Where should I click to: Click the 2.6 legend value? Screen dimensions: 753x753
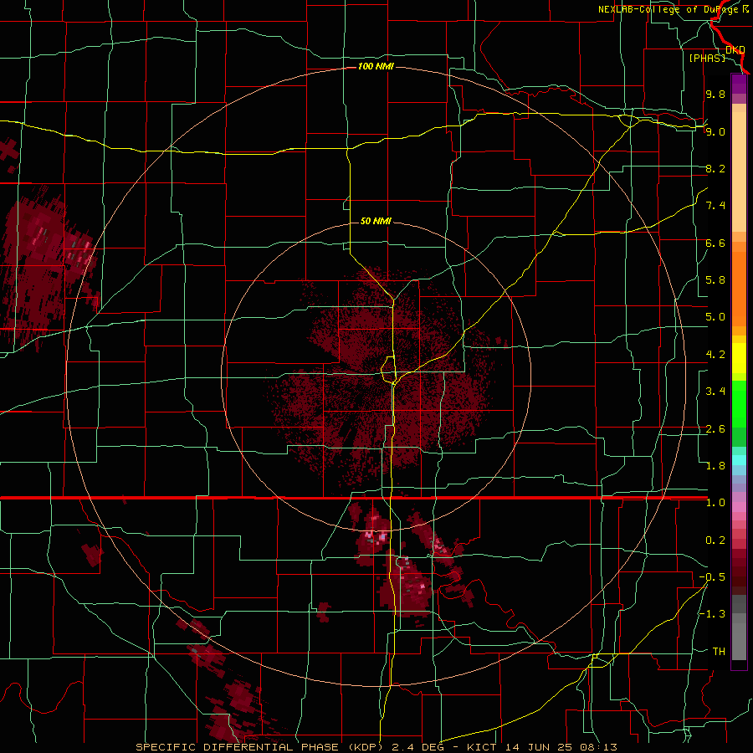715,429
